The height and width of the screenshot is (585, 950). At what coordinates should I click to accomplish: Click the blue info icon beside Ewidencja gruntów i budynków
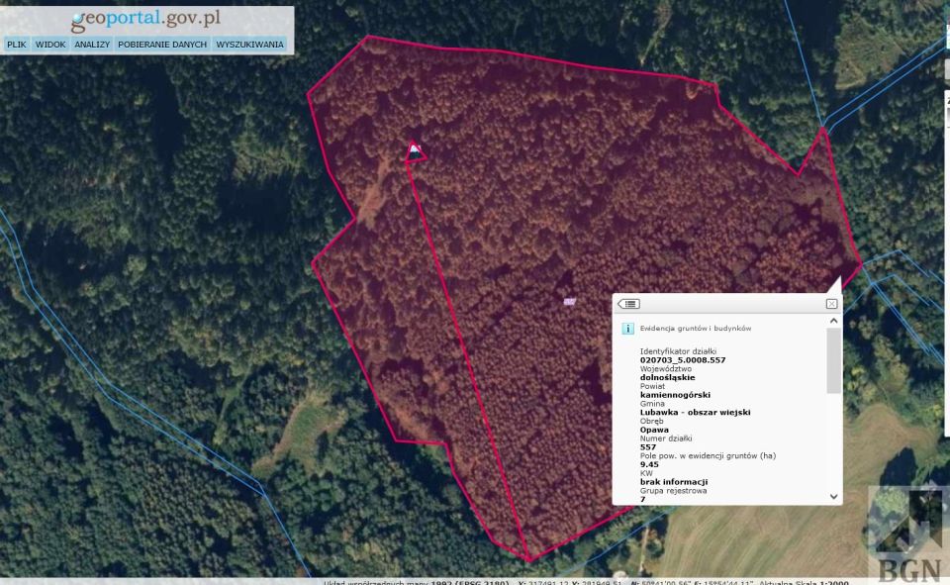click(627, 329)
